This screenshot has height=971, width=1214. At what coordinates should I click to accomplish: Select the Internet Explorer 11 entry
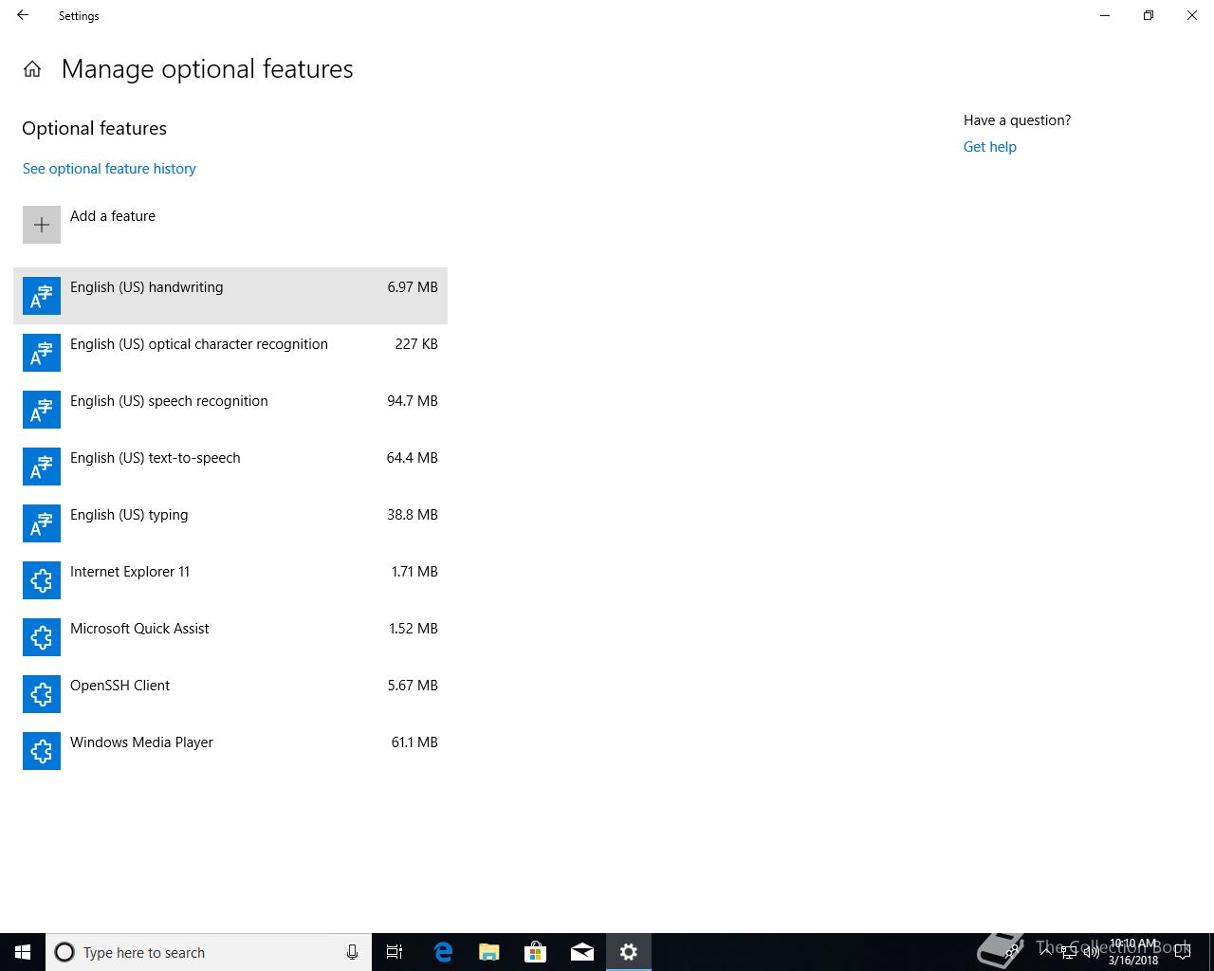click(x=230, y=580)
